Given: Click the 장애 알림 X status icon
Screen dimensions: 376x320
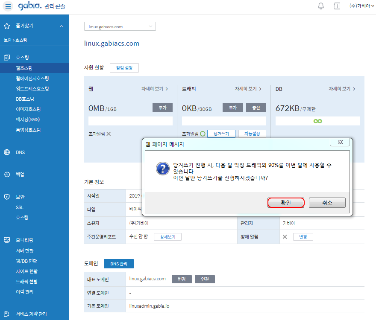Looking at the screenshot, I should 285,237.
